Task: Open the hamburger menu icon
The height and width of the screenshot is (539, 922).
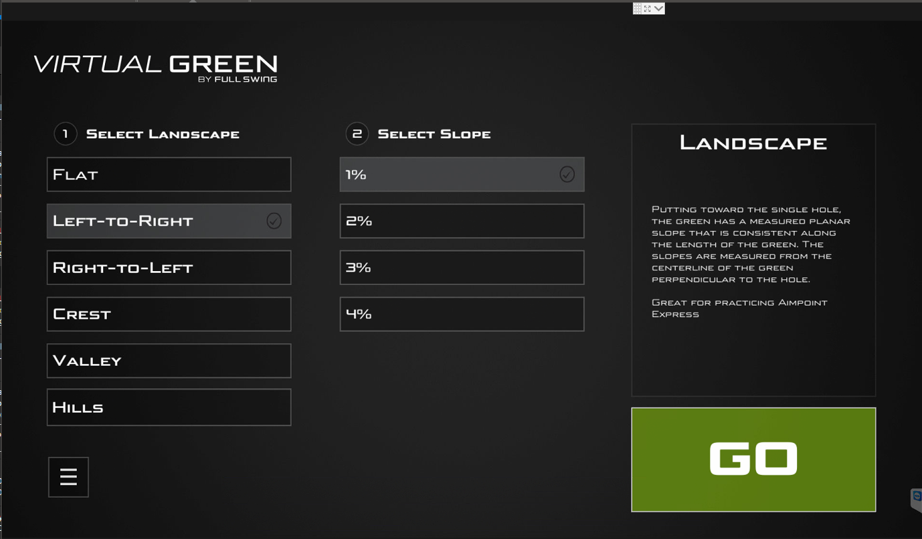Action: point(69,477)
